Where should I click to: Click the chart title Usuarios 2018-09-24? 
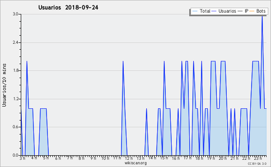68,8
